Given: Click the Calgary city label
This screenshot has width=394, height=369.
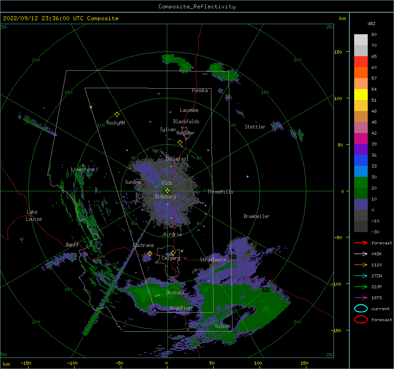Looking at the screenshot, I should [171, 258].
